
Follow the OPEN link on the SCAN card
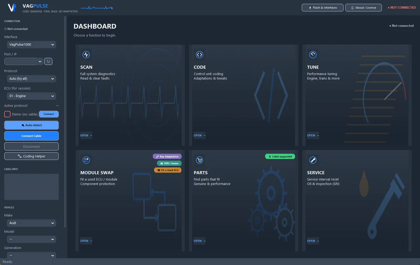[86, 135]
